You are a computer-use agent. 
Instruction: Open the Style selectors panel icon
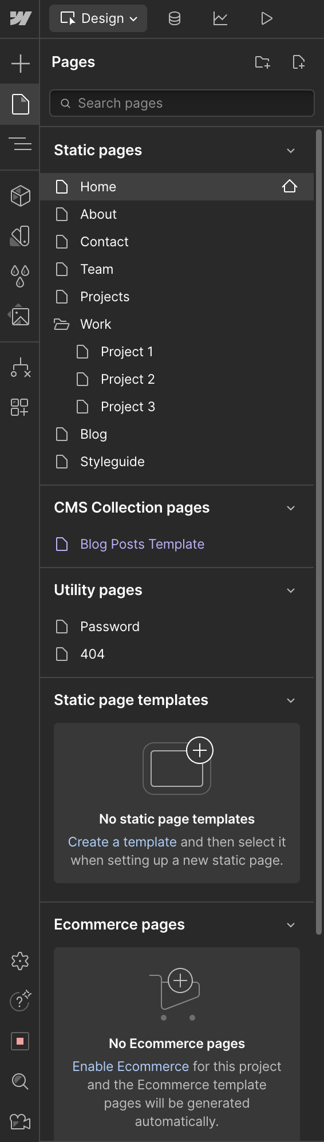(x=20, y=236)
